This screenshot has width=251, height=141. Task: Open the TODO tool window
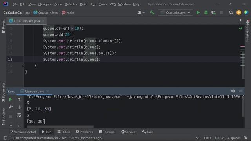pyautogui.click(x=64, y=132)
